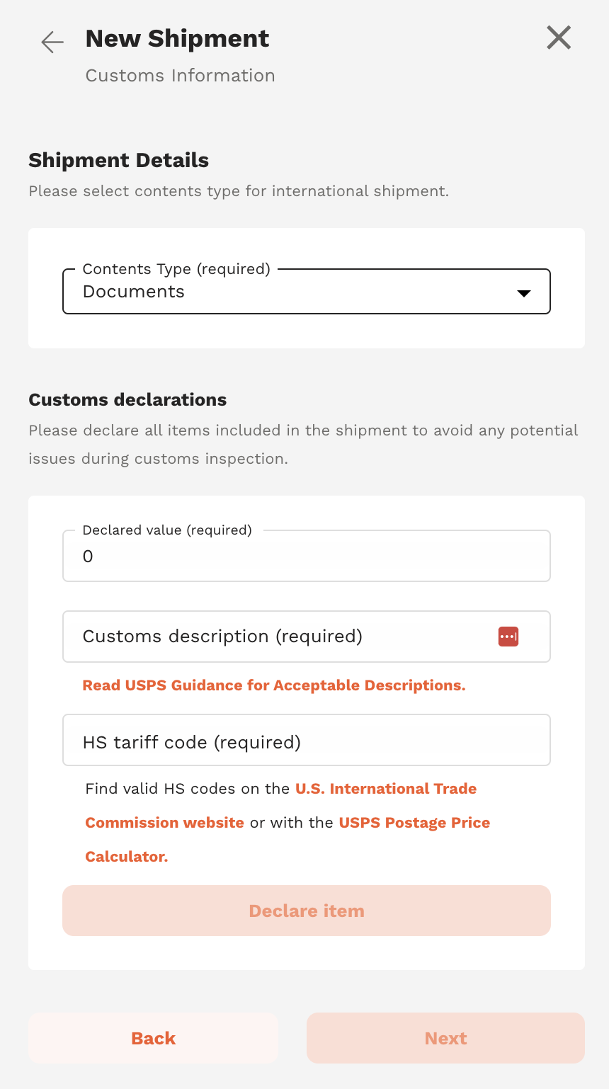Open USPS Guidance for Acceptable Descriptions
The height and width of the screenshot is (1089, 609).
[274, 685]
